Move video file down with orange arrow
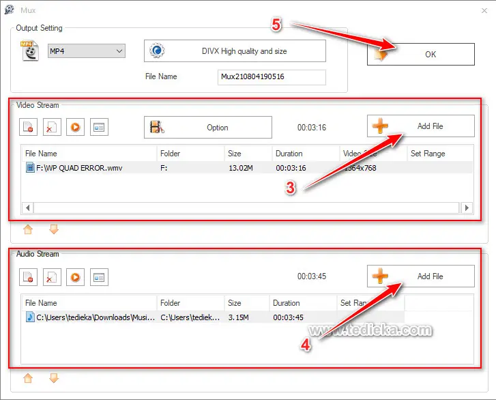The image size is (496, 400). (x=54, y=229)
